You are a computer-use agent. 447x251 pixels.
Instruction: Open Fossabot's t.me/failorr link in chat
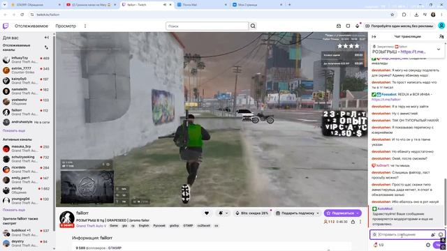[x=386, y=100]
